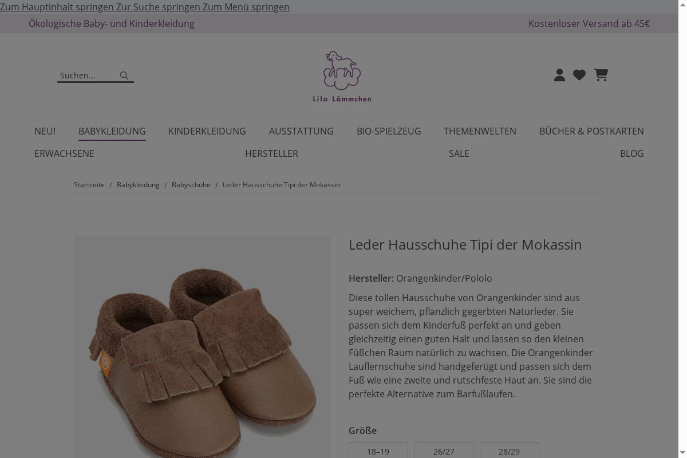Follow the Zum Hauptinhalt springen link

[x=57, y=7]
